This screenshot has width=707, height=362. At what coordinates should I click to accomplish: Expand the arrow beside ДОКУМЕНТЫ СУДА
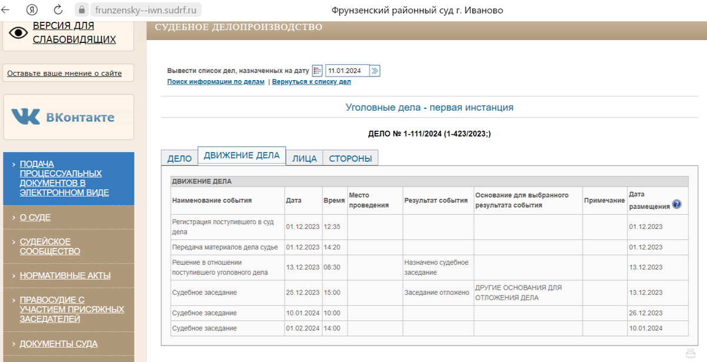[13, 344]
